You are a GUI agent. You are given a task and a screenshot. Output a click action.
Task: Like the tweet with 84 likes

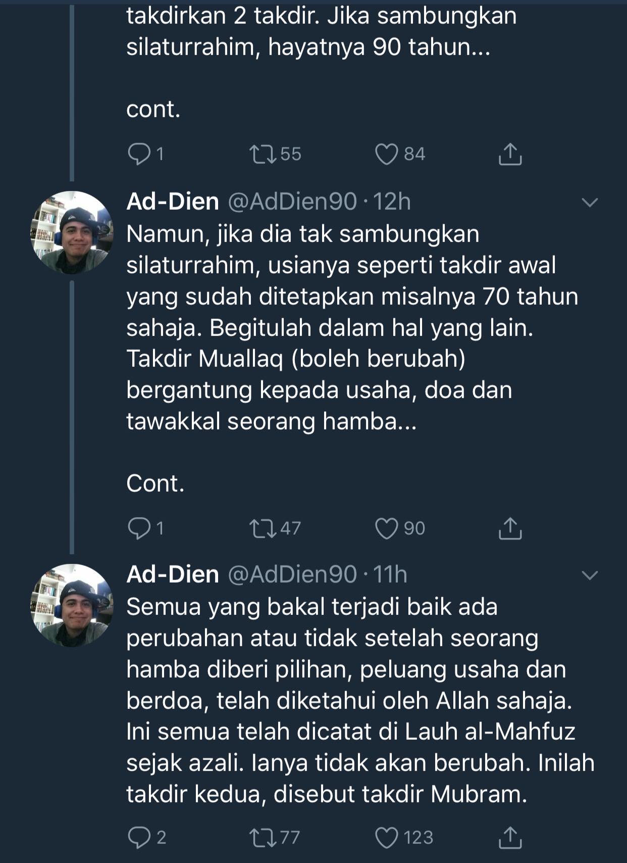coord(387,154)
